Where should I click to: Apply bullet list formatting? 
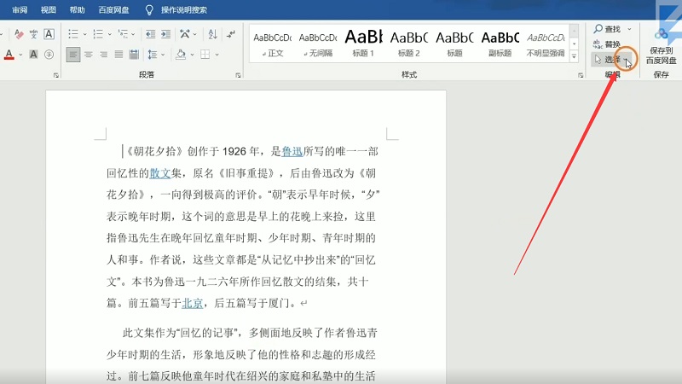click(x=73, y=34)
